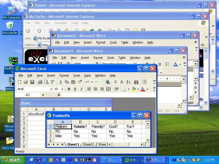Click the AutoSum sigma icon

(116, 82)
